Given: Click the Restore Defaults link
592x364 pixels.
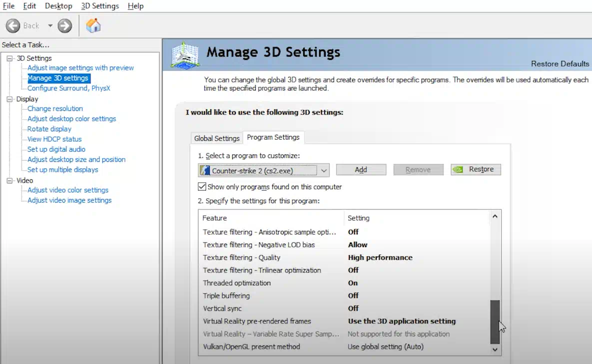Looking at the screenshot, I should tap(560, 64).
